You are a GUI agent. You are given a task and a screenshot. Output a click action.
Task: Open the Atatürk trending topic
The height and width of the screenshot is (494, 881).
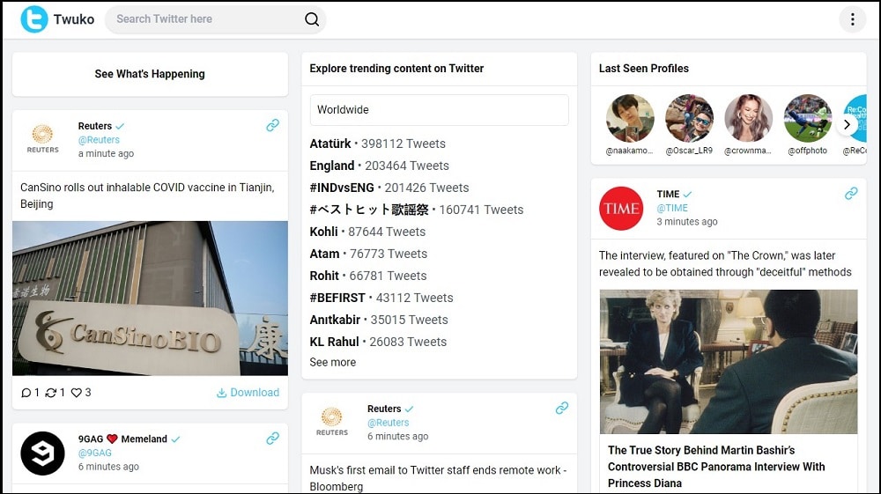coord(330,144)
